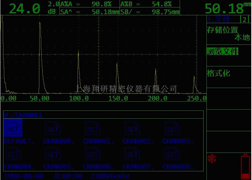Screen dimensions: 252x180
Task: Click the red freeze snowflake icon
Action: (212, 158)
